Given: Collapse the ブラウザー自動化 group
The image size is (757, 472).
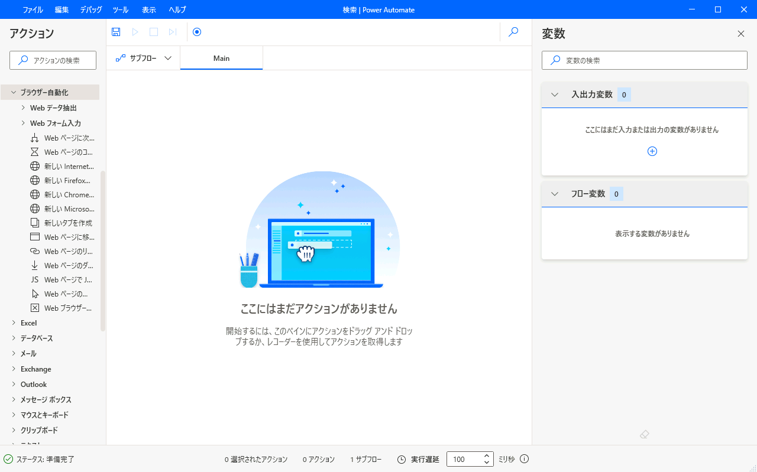Looking at the screenshot, I should [x=14, y=93].
